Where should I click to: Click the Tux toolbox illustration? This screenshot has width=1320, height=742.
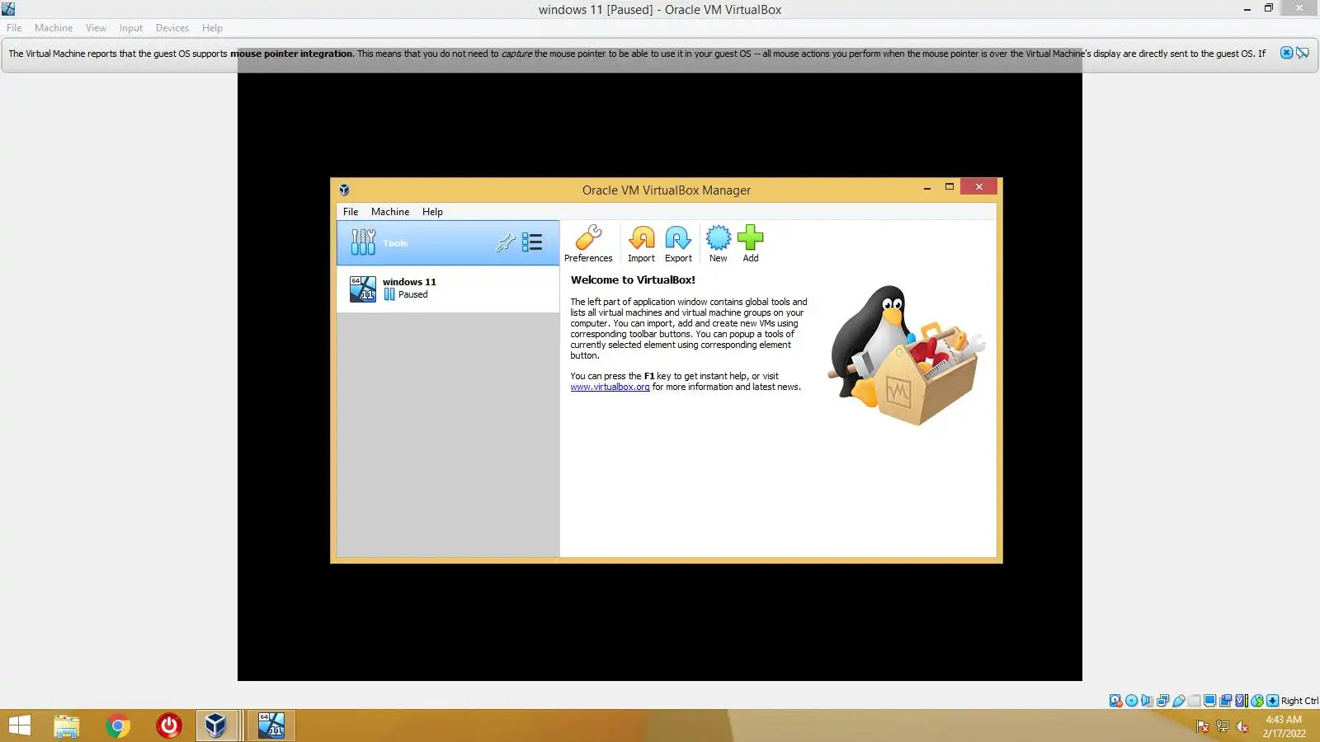907,355
